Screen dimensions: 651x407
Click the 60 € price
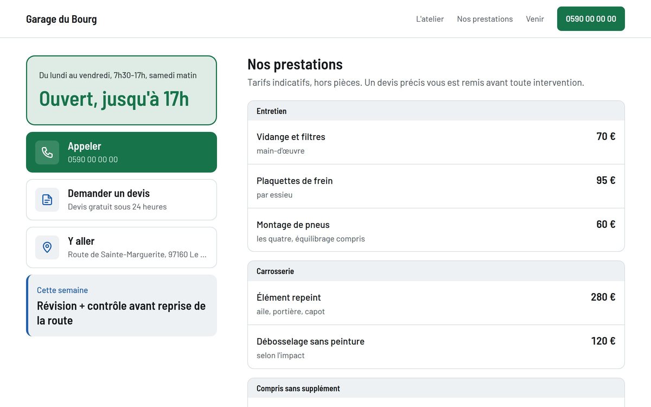[x=606, y=224]
